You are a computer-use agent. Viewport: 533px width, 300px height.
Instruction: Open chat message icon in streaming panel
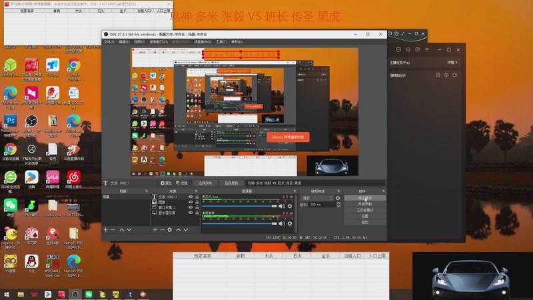point(398,49)
